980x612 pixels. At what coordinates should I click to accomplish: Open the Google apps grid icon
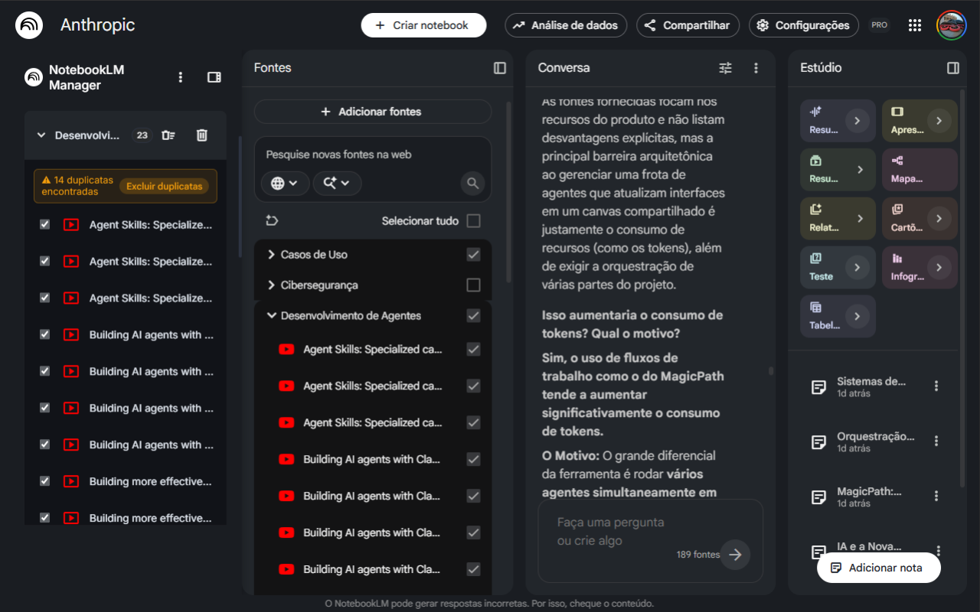(914, 25)
